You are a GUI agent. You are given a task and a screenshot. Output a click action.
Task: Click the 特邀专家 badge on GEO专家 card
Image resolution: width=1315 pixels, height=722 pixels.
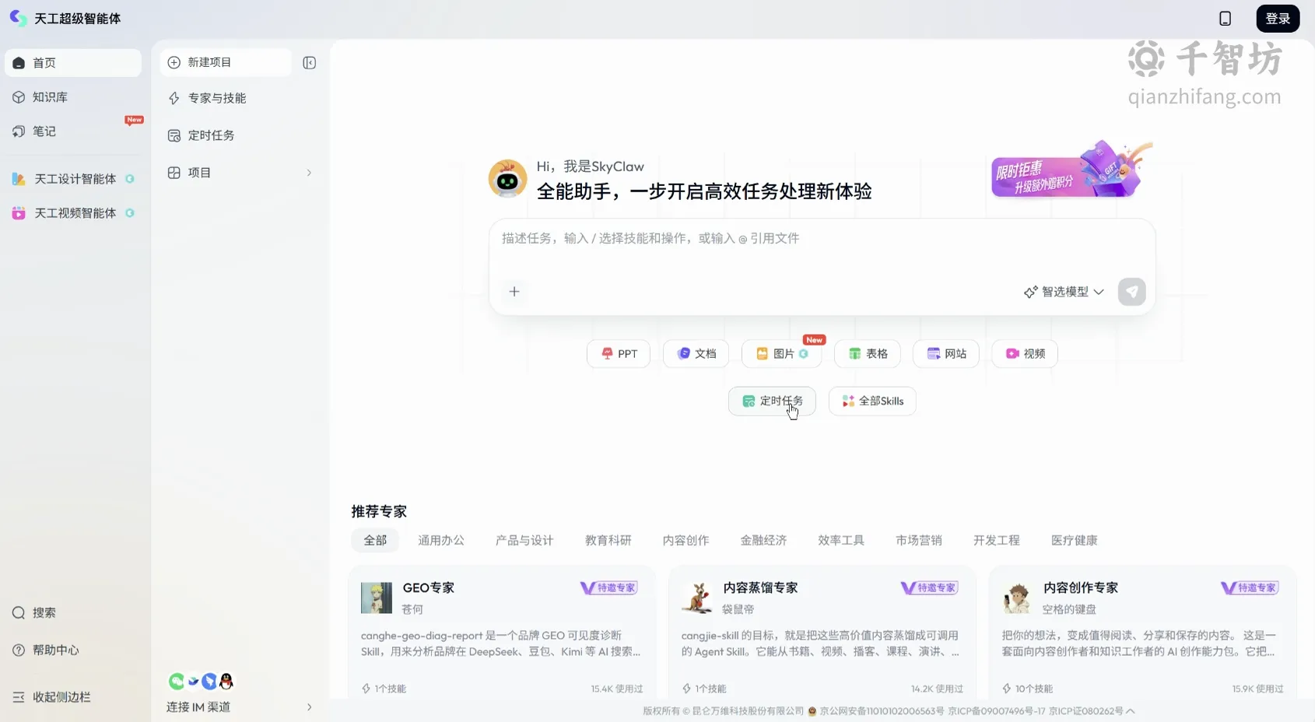[x=609, y=588]
